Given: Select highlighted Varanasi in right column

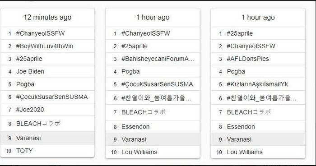Looking at the screenshot, I should pyautogui.click(x=258, y=139).
